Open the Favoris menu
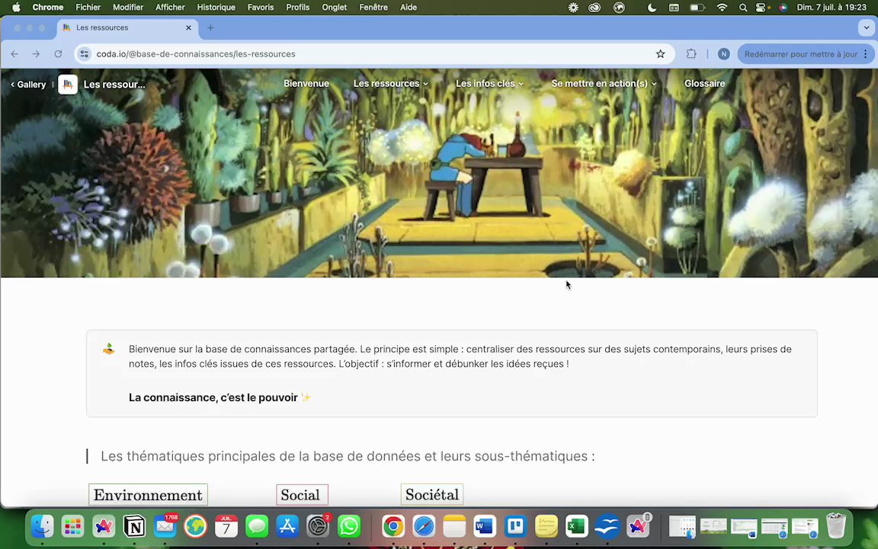 click(x=261, y=8)
